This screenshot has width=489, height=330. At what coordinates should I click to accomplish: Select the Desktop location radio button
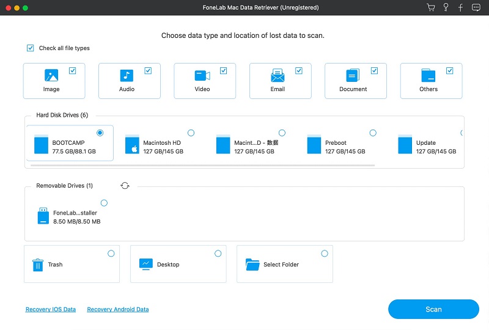218,254
